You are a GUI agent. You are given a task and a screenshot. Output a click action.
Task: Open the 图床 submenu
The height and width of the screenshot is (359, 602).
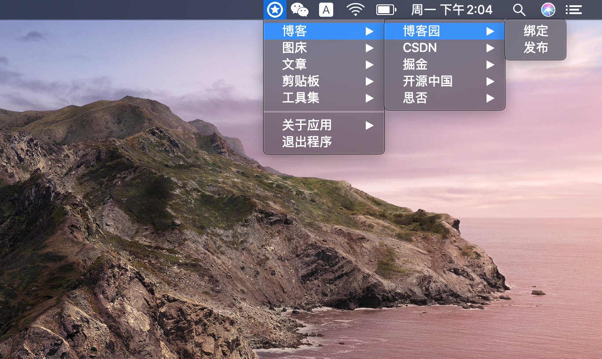click(x=324, y=48)
